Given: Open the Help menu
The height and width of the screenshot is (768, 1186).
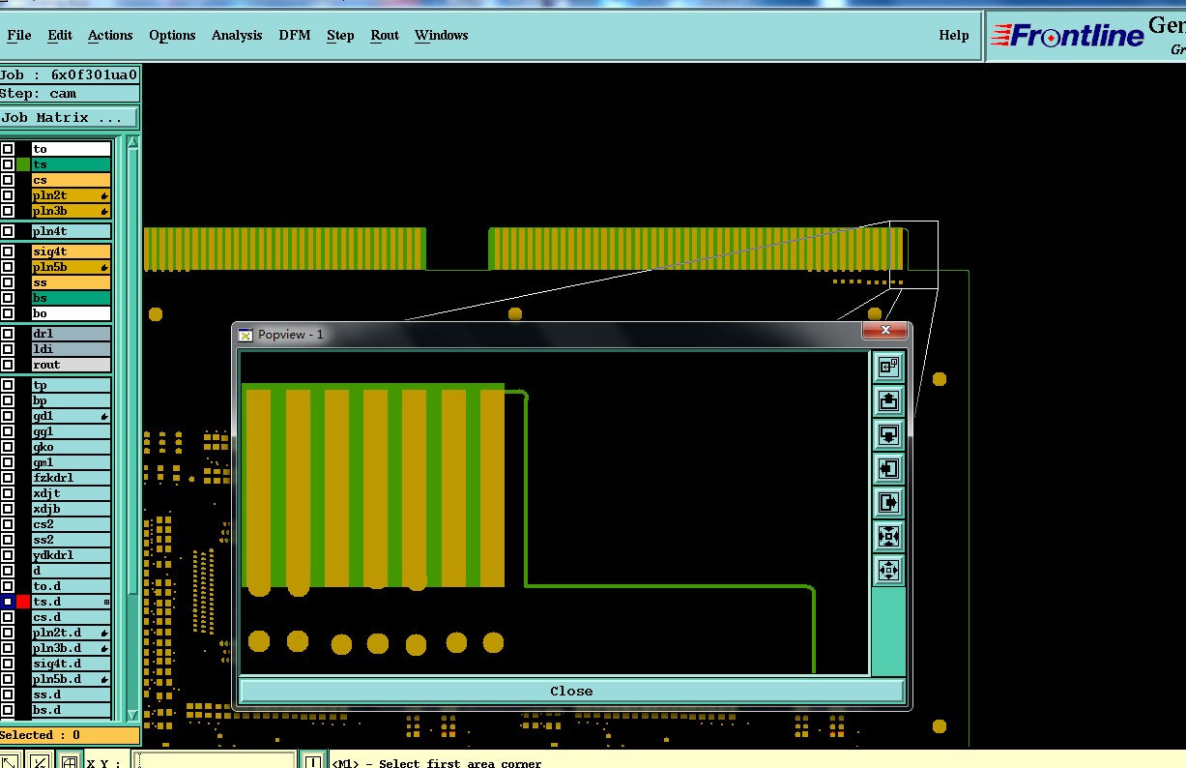Looking at the screenshot, I should (x=954, y=35).
